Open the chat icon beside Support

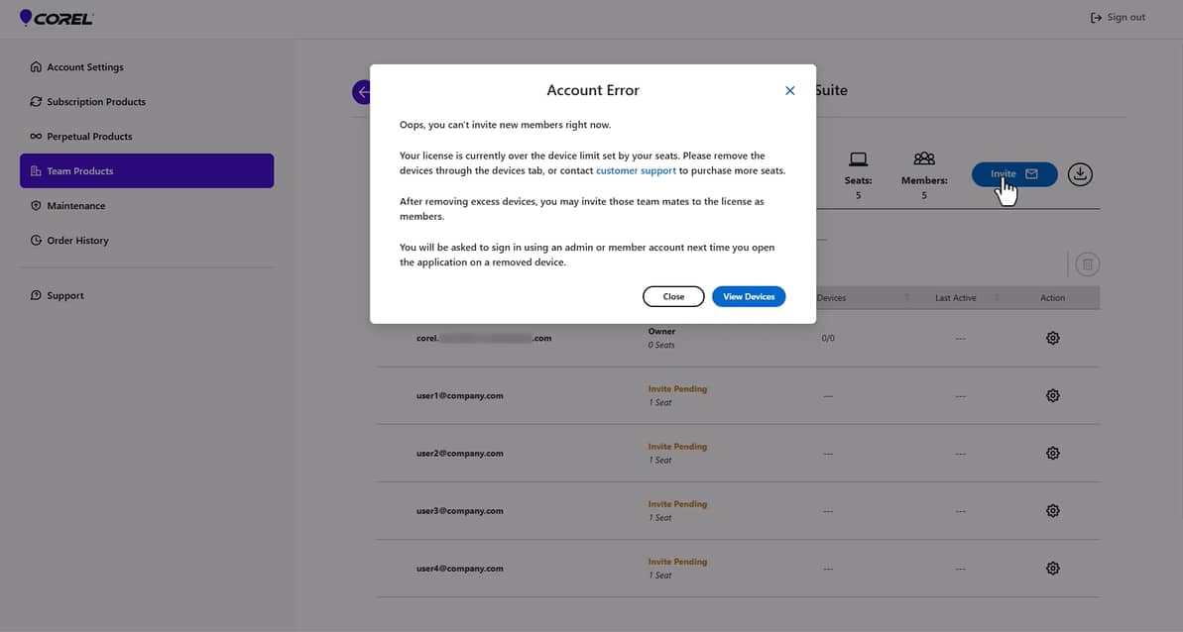click(37, 294)
